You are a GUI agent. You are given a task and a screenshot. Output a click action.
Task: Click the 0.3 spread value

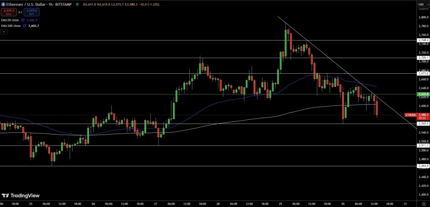point(20,12)
